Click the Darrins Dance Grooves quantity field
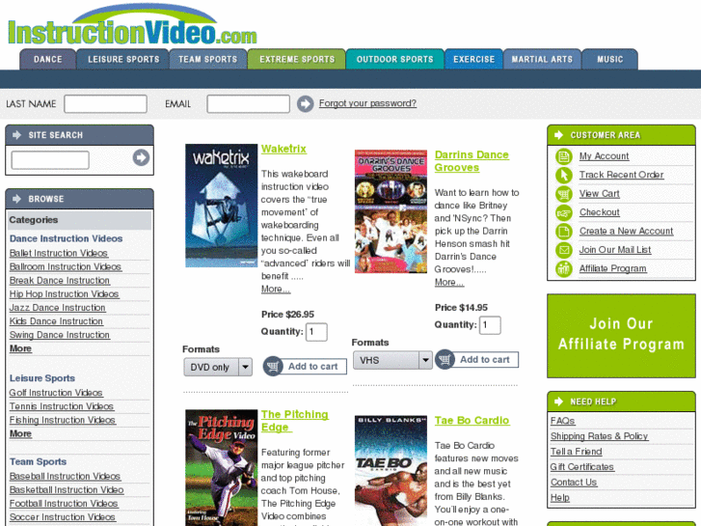 tap(490, 325)
